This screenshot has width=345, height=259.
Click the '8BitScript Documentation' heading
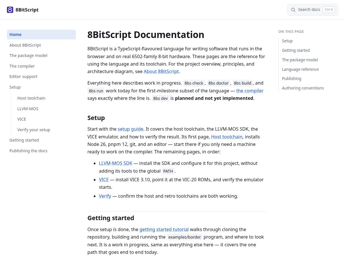point(146,35)
